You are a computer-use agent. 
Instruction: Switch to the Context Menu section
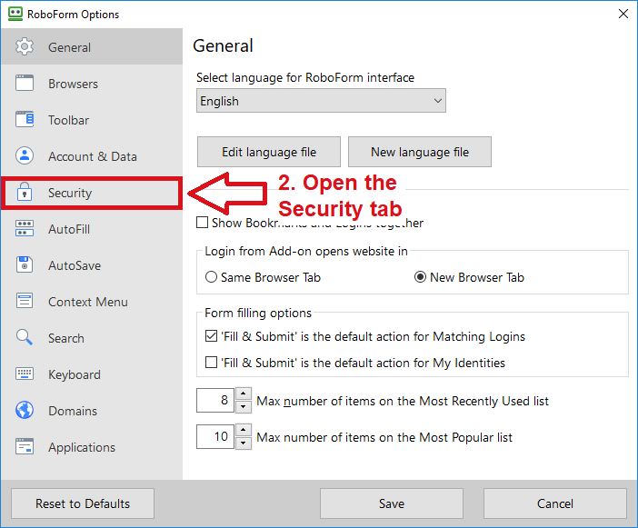click(87, 302)
